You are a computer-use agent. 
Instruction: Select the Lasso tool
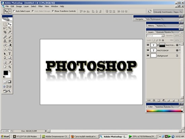tap(5, 28)
